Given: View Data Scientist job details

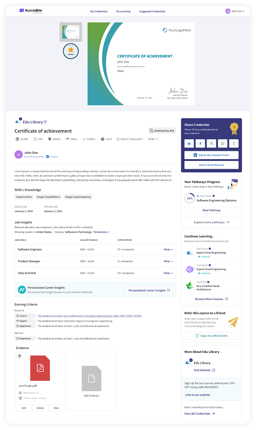Looking at the screenshot, I should click(168, 273).
